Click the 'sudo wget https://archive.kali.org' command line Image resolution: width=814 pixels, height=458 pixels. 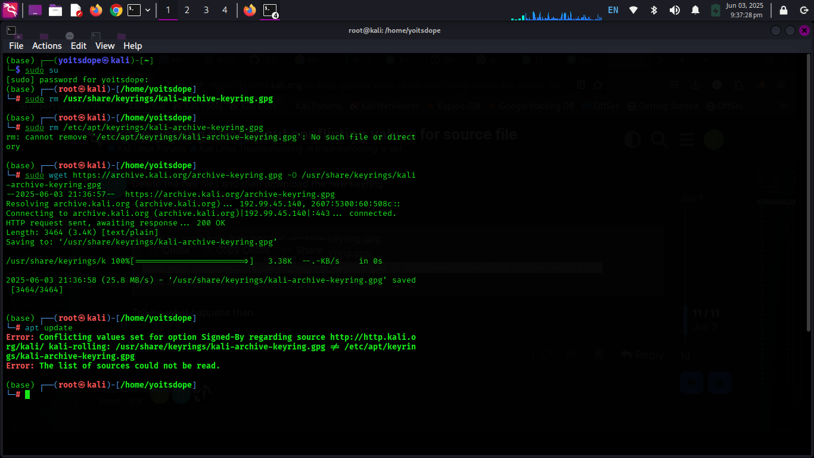211,180
